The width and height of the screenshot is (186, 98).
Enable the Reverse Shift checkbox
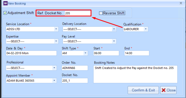click(101, 13)
